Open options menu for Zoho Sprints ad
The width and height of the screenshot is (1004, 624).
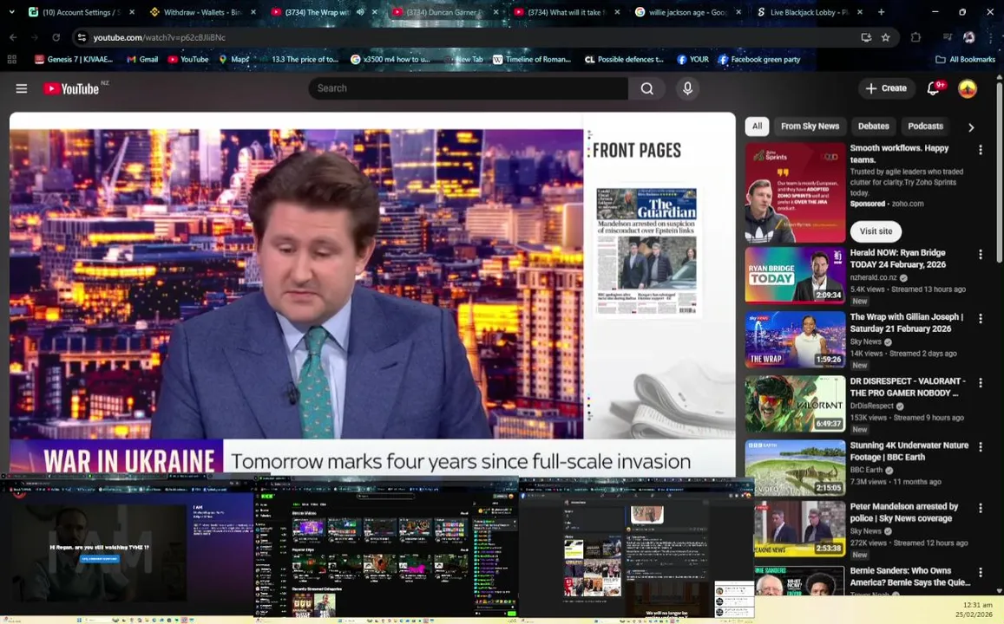pos(981,150)
